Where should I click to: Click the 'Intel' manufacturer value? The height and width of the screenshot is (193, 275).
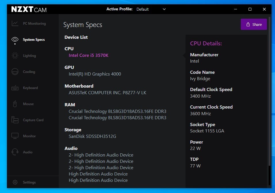click(194, 61)
